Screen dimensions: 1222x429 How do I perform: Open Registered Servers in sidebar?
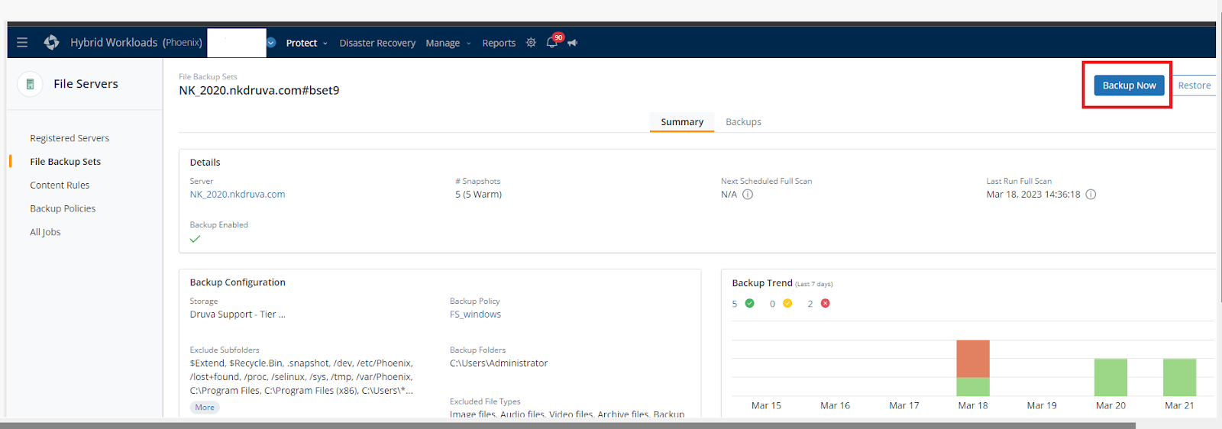pos(70,138)
